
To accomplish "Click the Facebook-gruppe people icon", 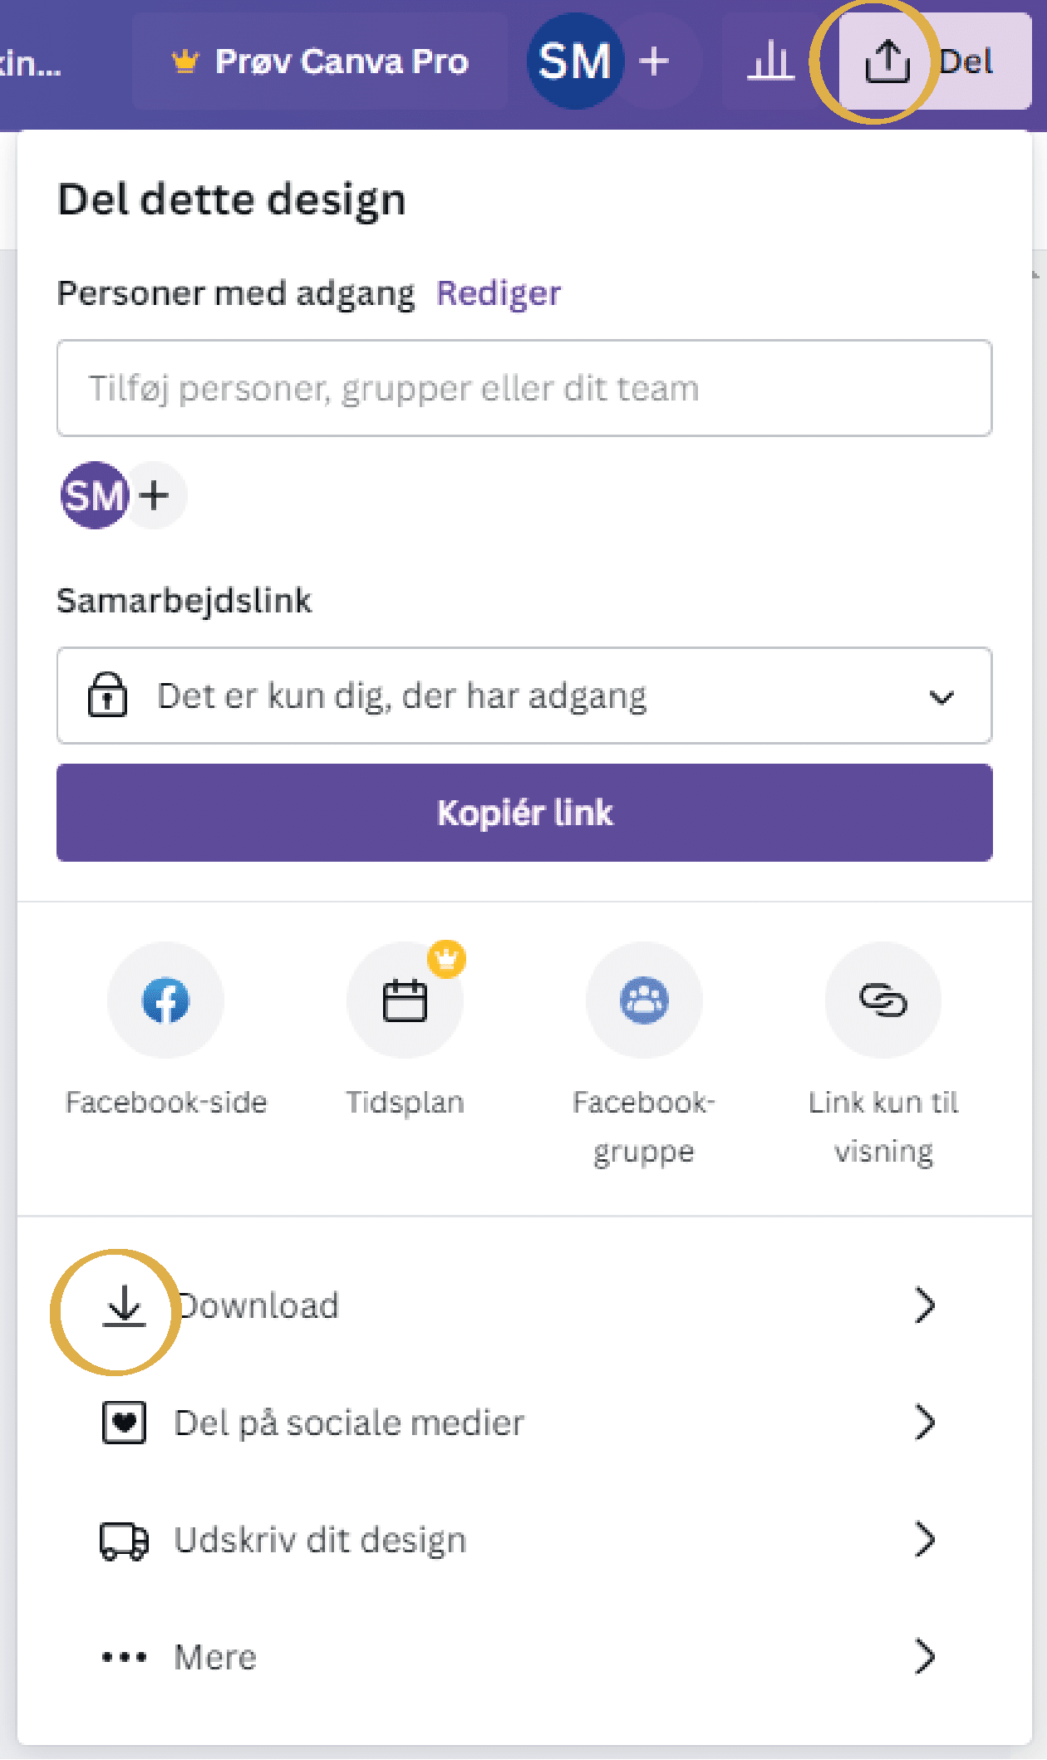I will point(644,1000).
